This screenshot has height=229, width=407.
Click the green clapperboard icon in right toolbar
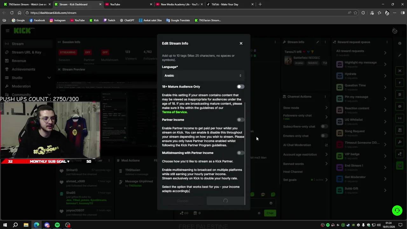[400, 166]
